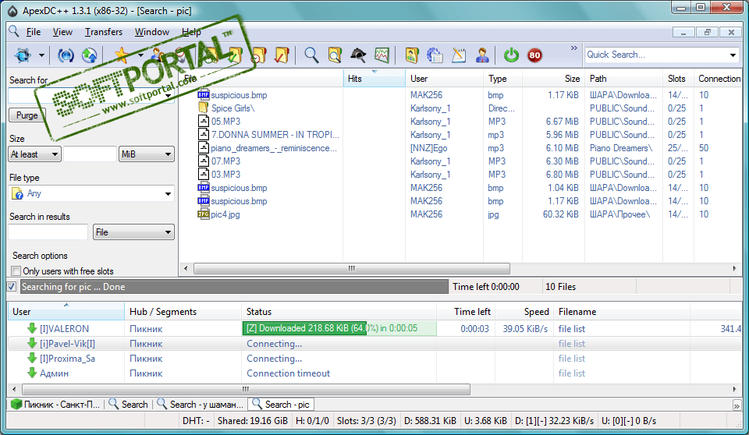Click the red 80 limiter icon
749x435 pixels.
coord(534,55)
